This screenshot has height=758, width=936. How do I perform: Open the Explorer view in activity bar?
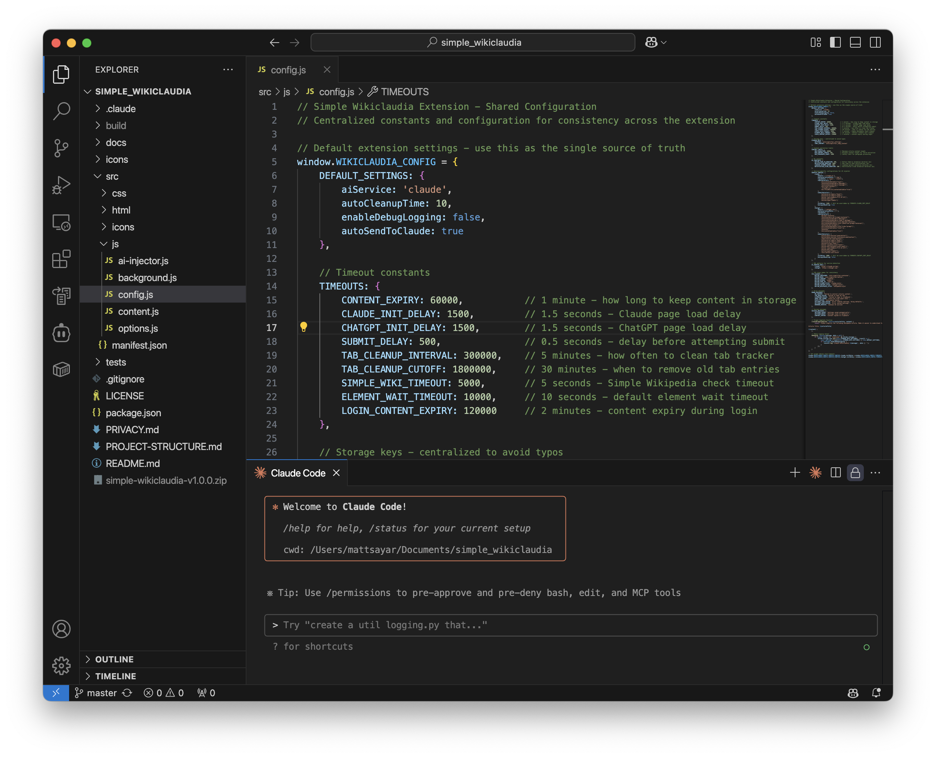click(61, 74)
